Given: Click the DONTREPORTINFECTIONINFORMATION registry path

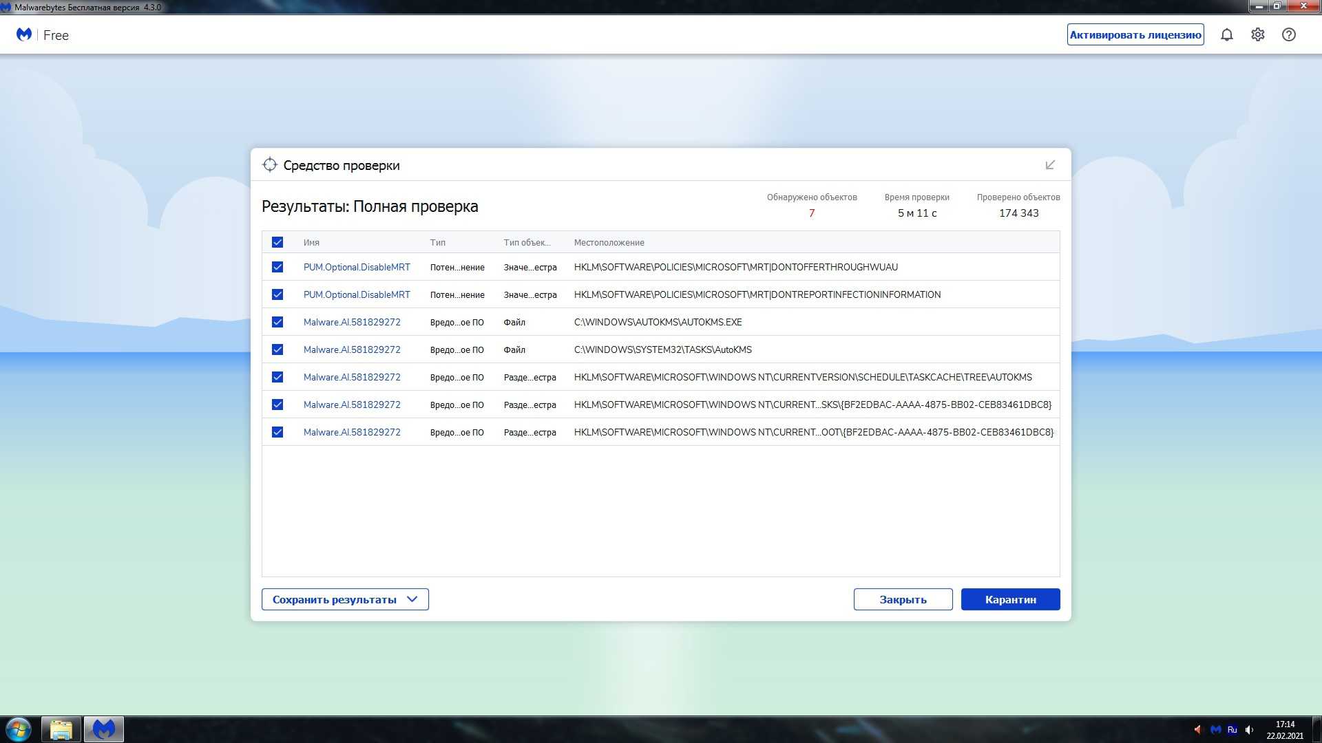Looking at the screenshot, I should pyautogui.click(x=757, y=294).
